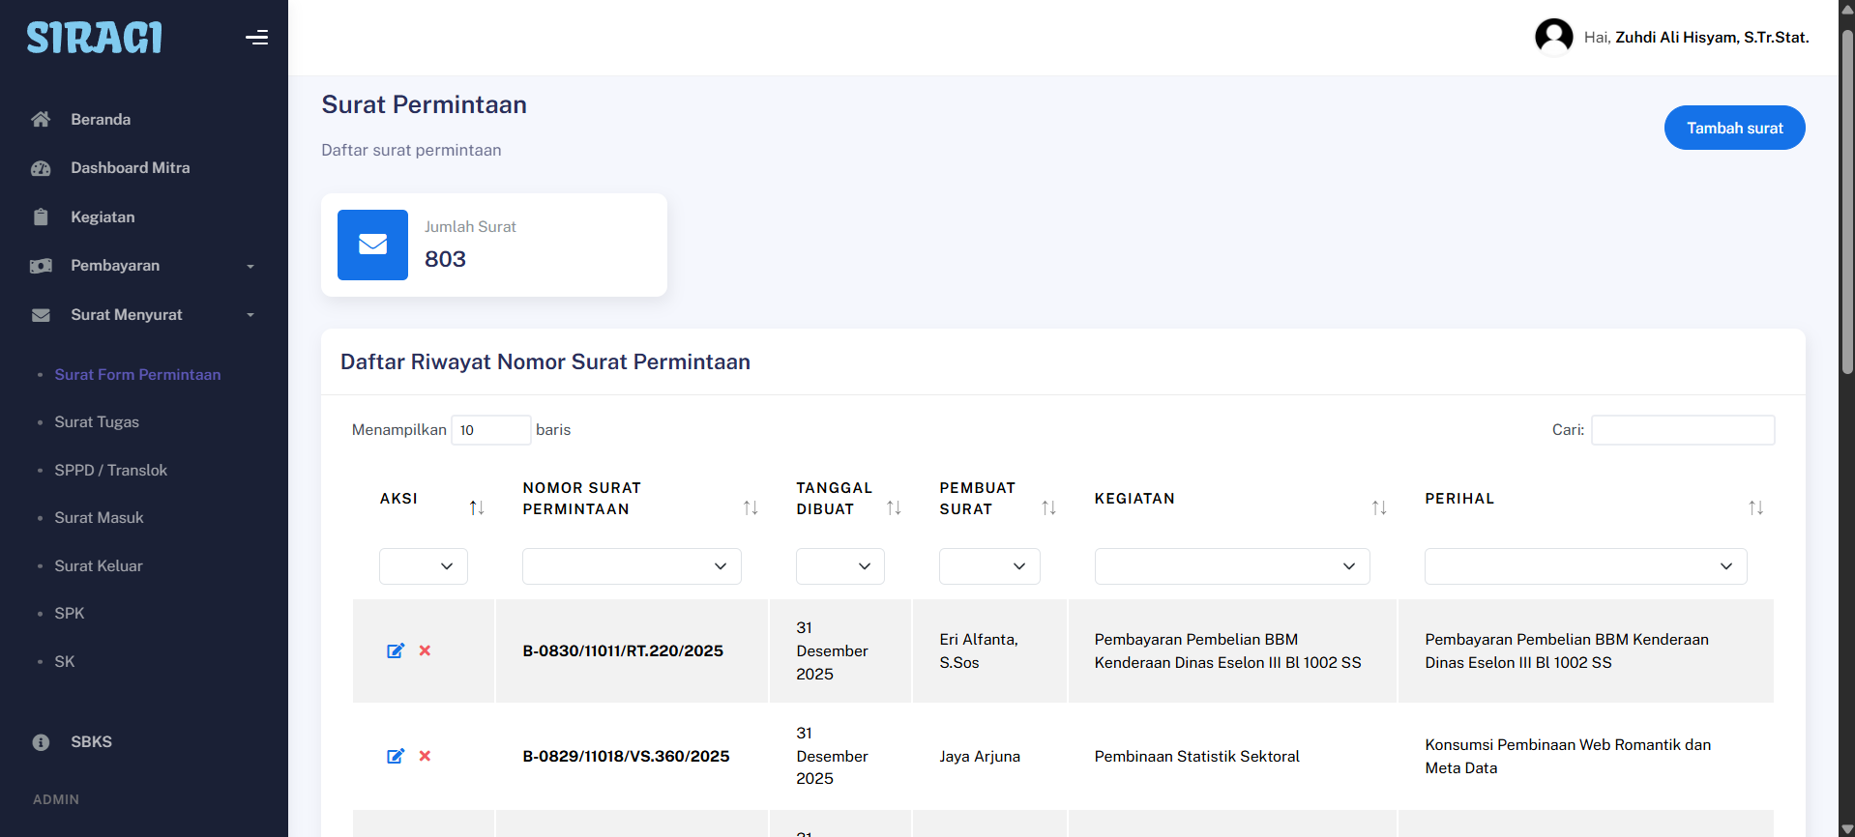Image resolution: width=1855 pixels, height=837 pixels.
Task: Click the Tambah surat button
Action: (1733, 128)
